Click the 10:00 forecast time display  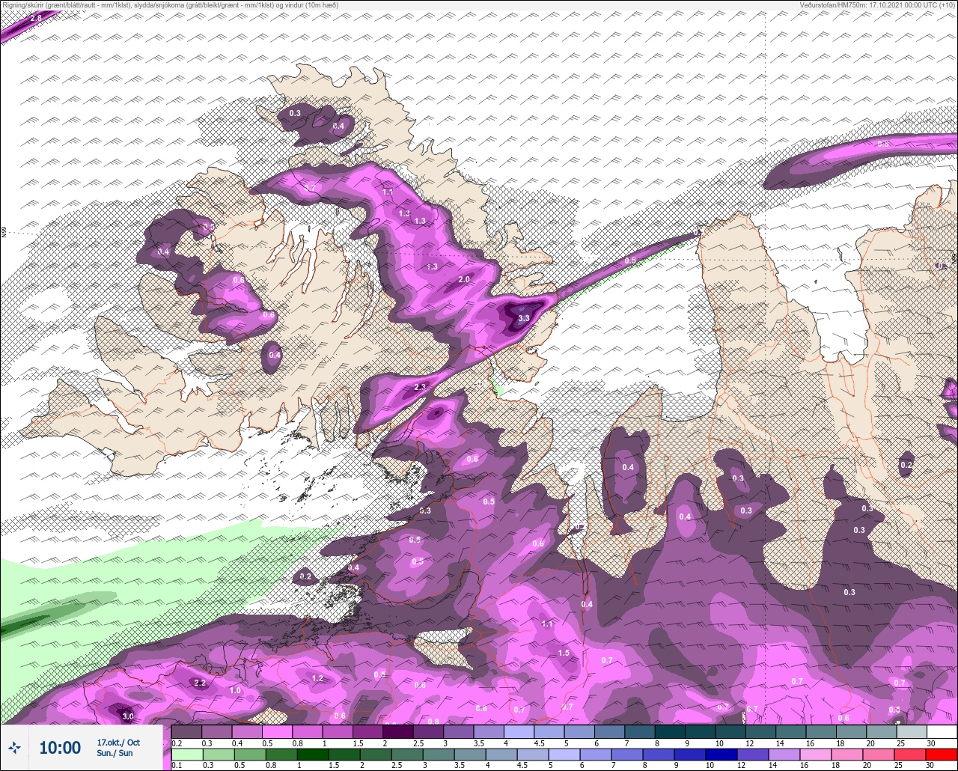click(x=60, y=748)
